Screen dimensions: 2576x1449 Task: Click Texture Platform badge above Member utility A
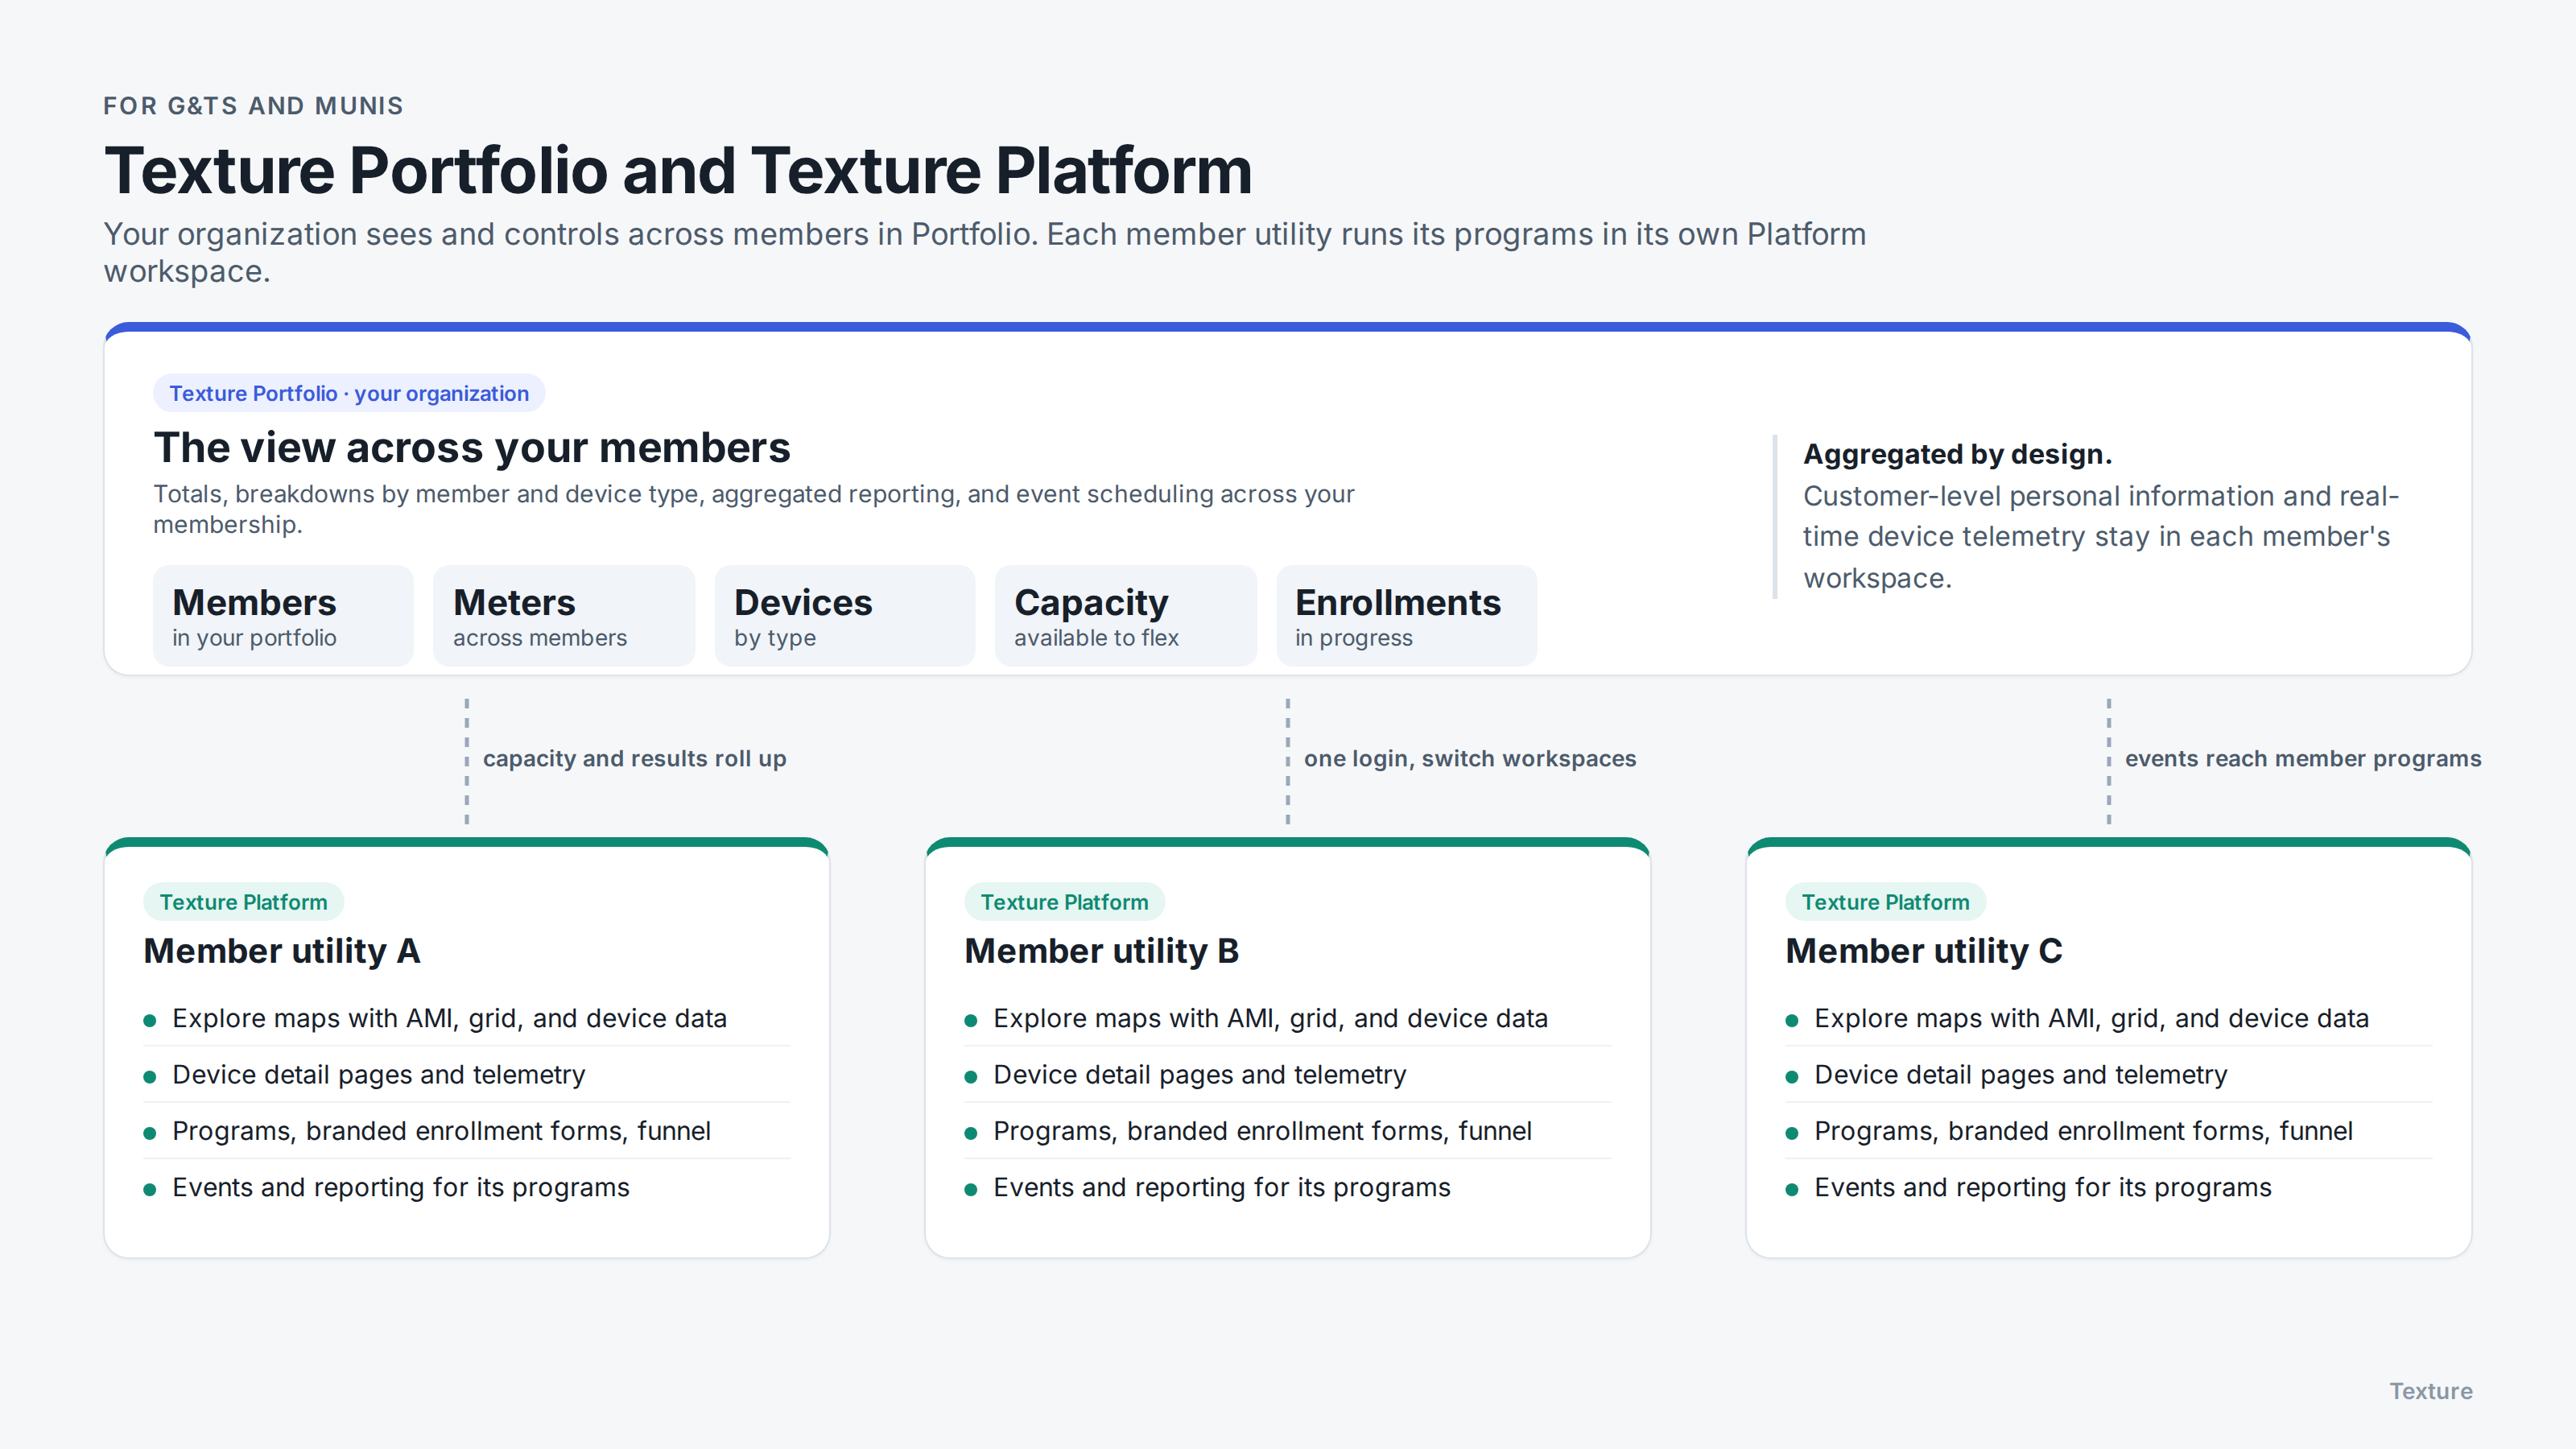click(243, 902)
